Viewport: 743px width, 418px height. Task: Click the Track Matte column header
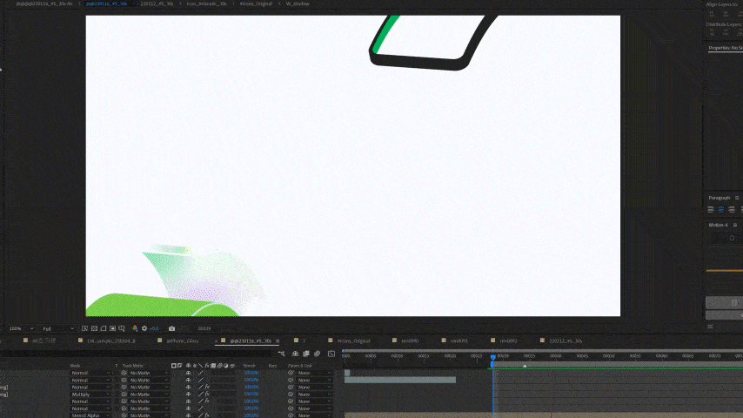point(132,366)
